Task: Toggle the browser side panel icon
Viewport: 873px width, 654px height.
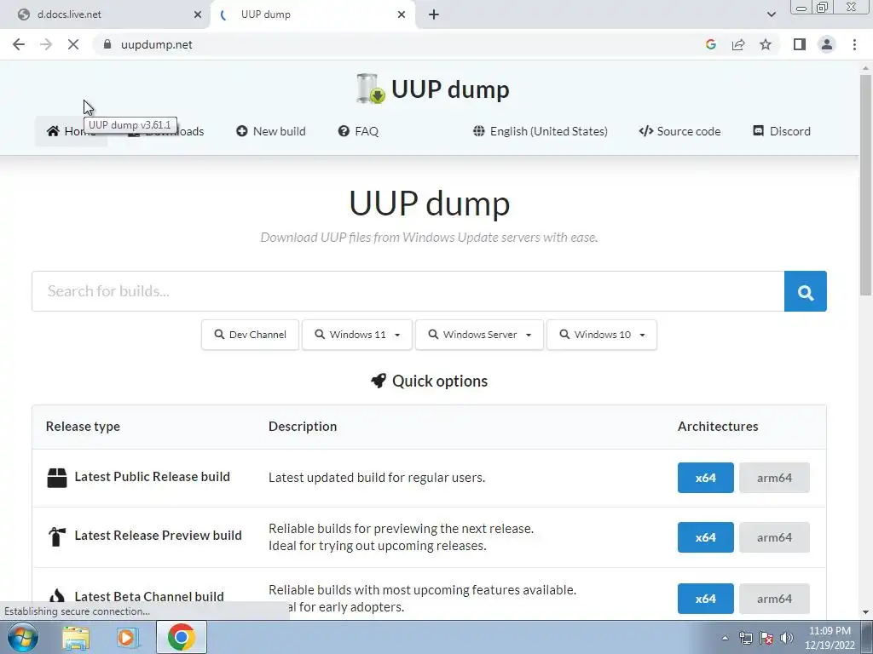Action: [800, 44]
